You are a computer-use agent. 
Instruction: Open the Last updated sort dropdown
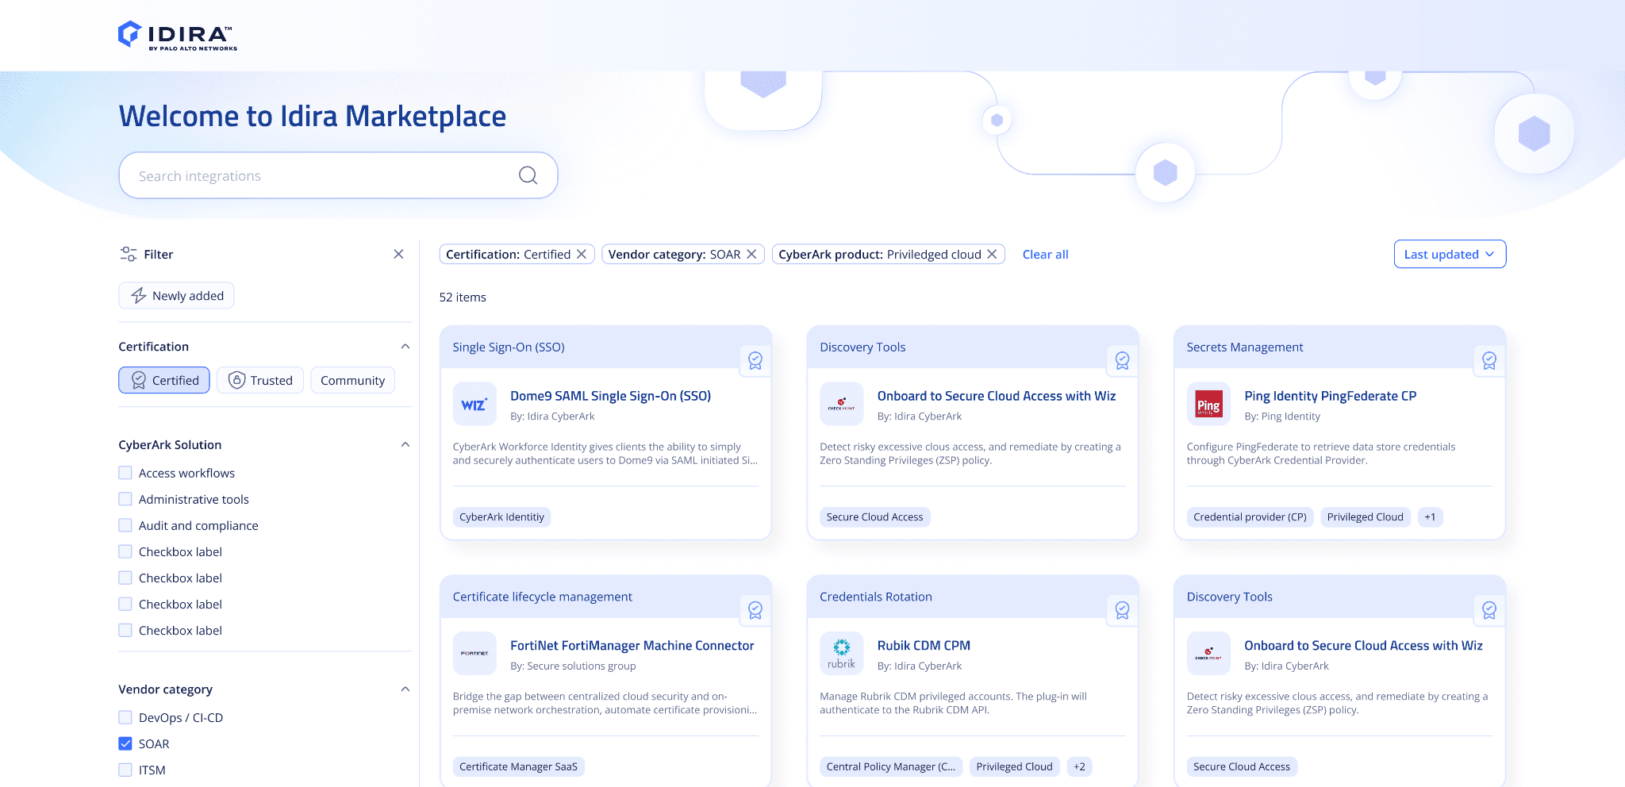(1450, 254)
